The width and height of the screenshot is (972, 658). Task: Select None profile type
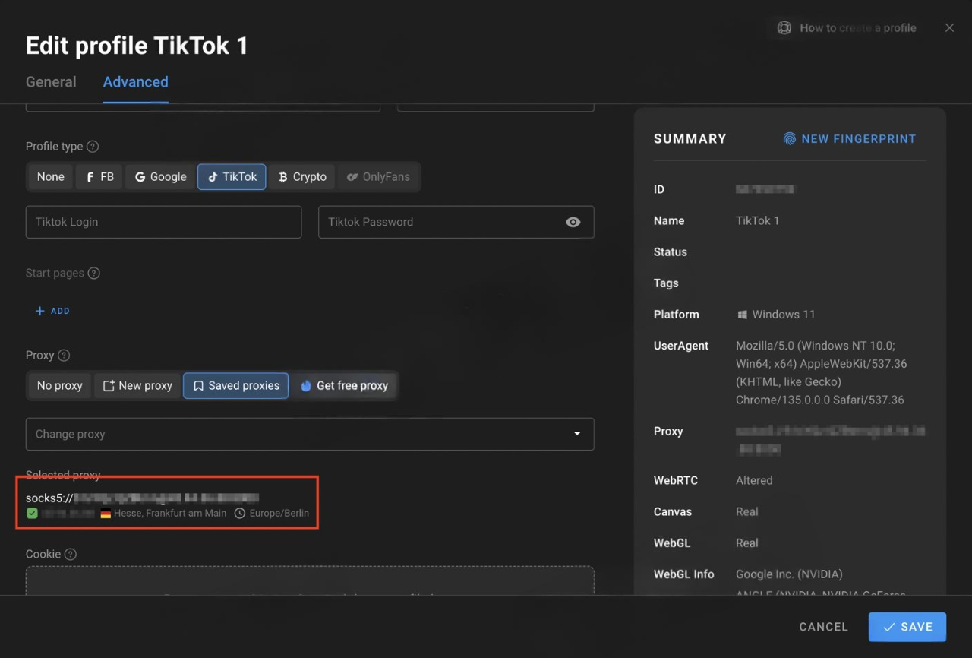[51, 177]
